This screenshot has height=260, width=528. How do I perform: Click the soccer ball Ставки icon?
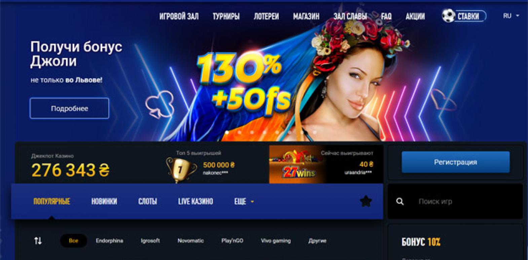[x=448, y=16]
